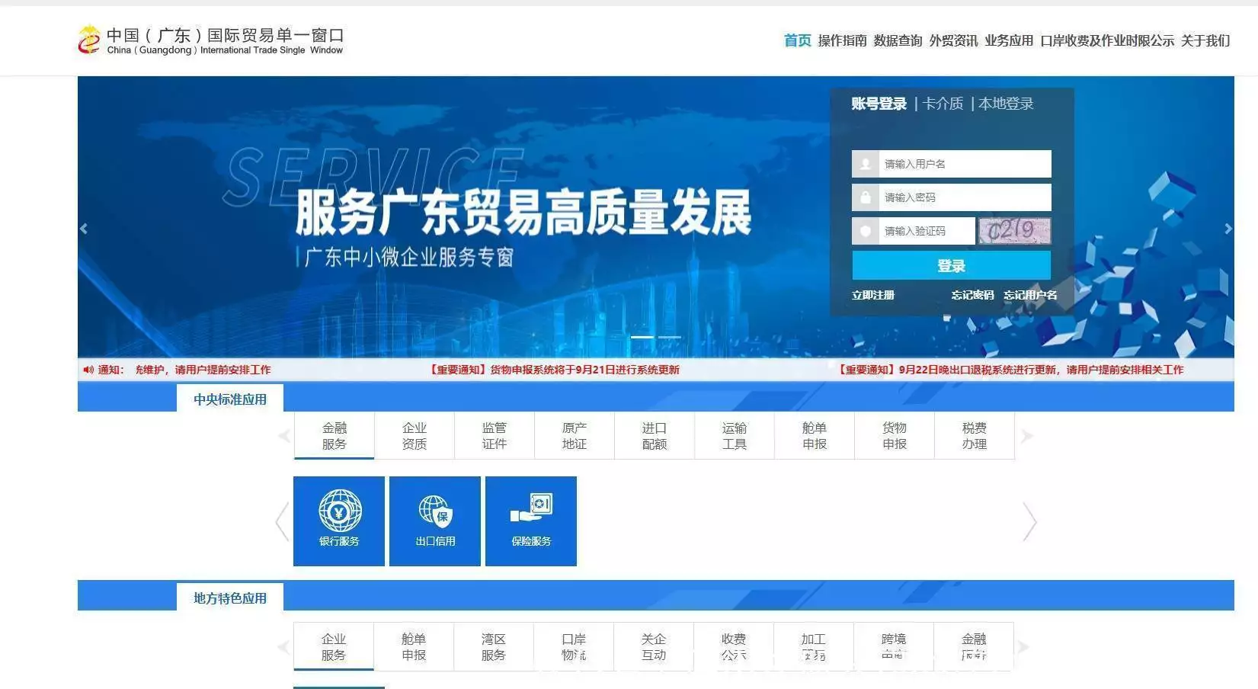Select 湾区服务 category tab

point(494,647)
